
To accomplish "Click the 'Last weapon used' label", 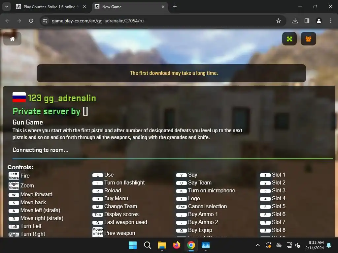I will pyautogui.click(x=126, y=222).
